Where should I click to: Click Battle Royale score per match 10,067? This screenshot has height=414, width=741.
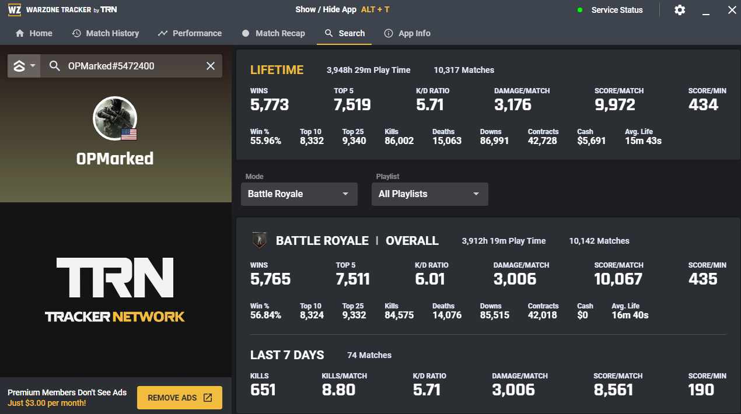618,279
